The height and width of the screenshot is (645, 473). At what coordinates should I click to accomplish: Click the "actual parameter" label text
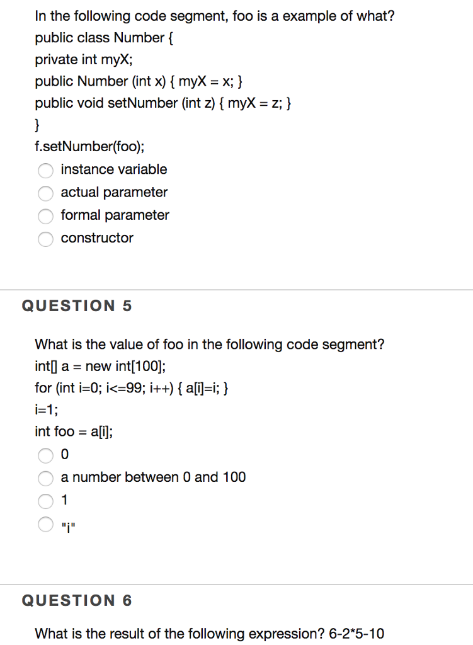click(x=113, y=193)
